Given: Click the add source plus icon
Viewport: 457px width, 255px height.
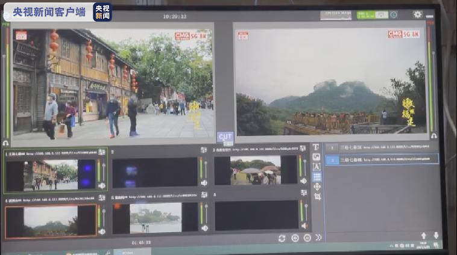Looking at the screenshot, I should click(295, 238).
